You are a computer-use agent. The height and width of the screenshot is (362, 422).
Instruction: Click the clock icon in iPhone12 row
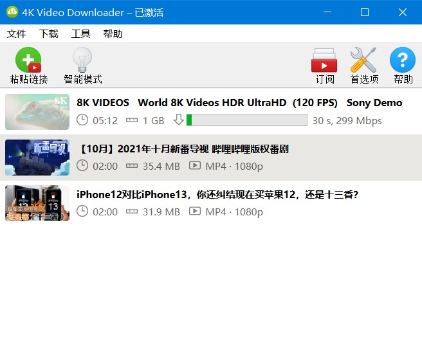tap(82, 211)
